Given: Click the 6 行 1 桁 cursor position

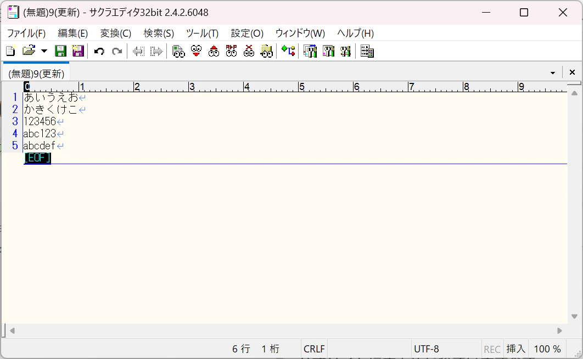Looking at the screenshot, I should (256, 349).
